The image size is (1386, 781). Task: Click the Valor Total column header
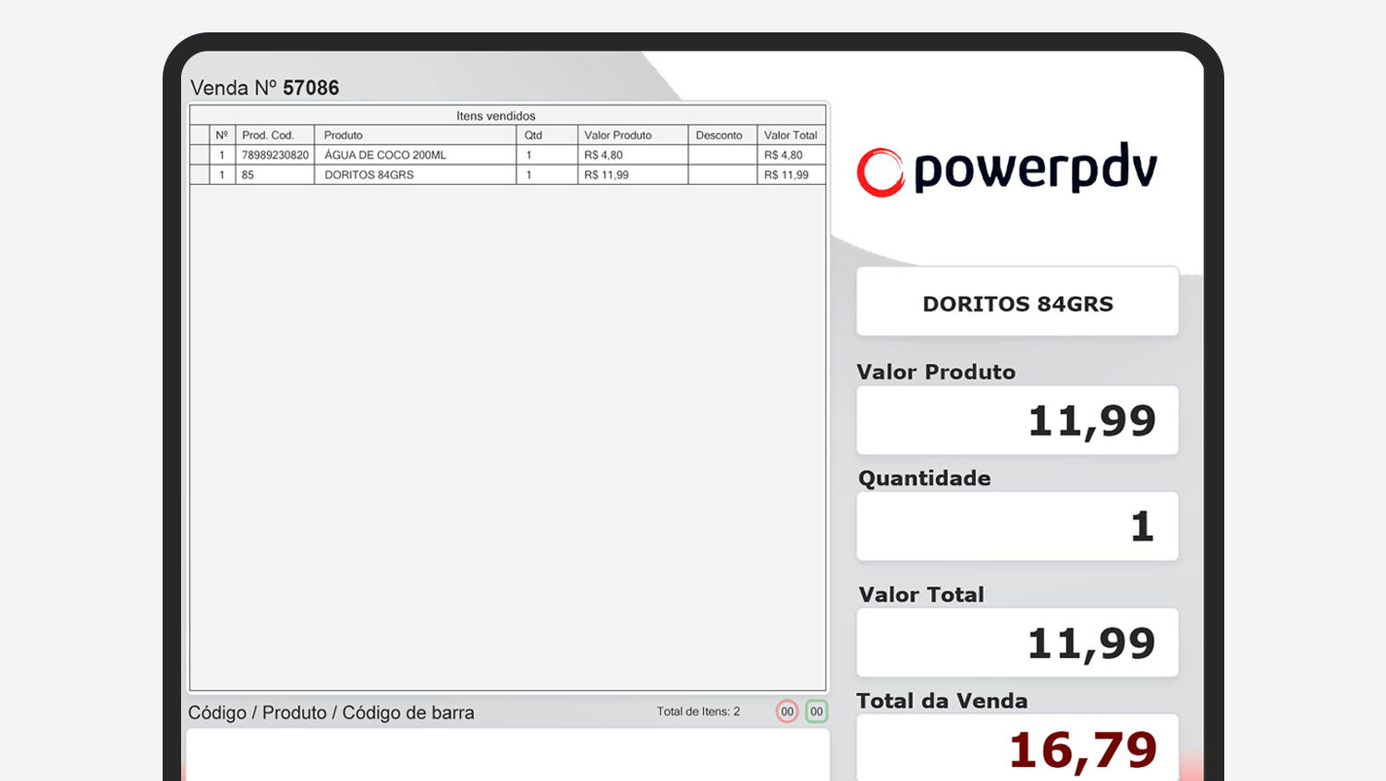(791, 135)
